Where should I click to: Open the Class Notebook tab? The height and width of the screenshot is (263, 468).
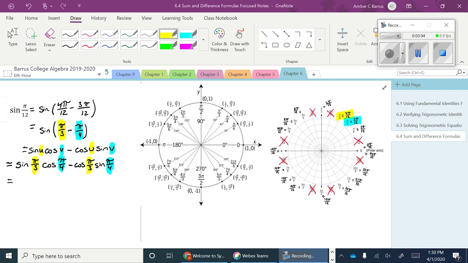[220, 18]
